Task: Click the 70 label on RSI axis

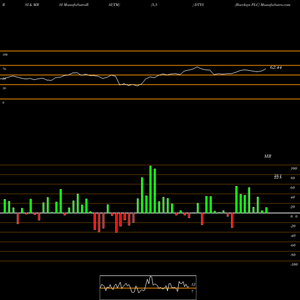Action: [4, 69]
